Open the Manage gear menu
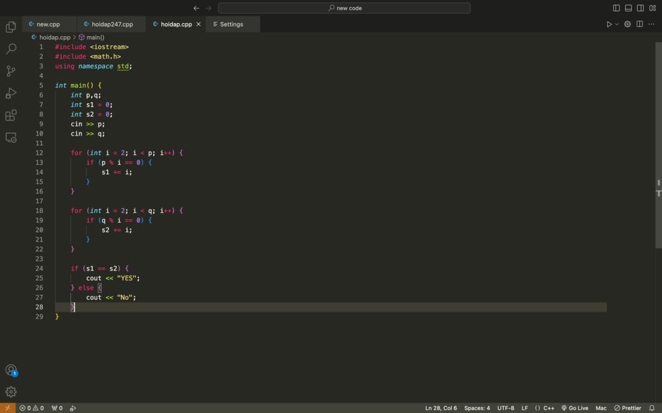662x413 pixels. coord(11,392)
